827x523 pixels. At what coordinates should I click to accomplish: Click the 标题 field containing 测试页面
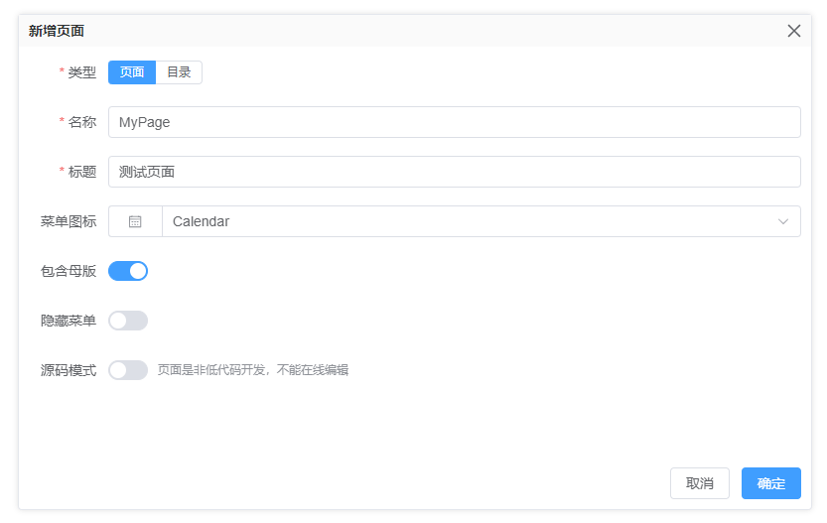[454, 172]
